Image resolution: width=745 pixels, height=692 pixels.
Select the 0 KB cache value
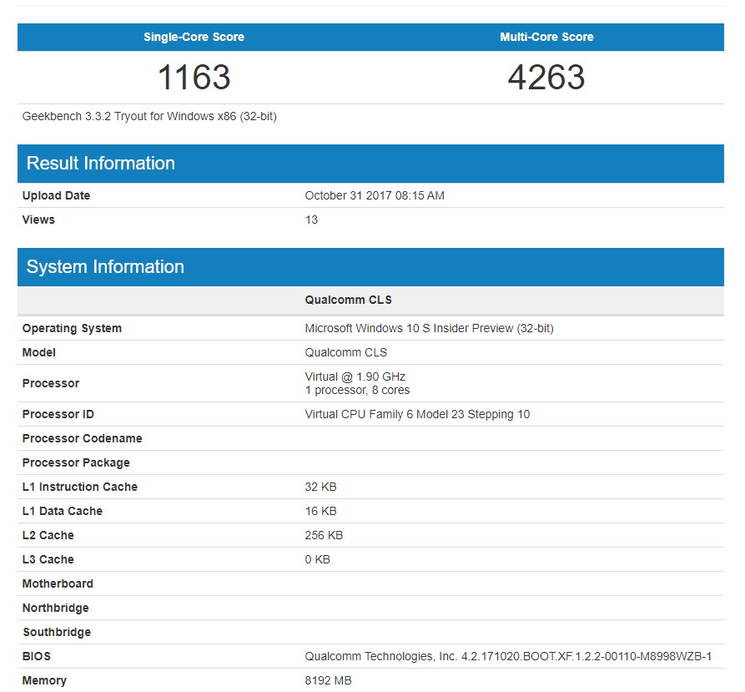[317, 560]
